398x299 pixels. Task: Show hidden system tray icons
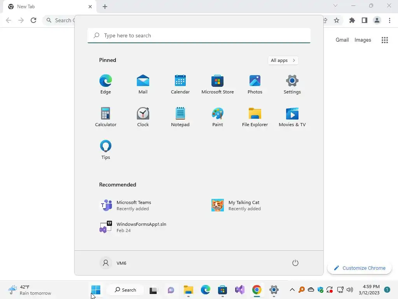[292, 290]
